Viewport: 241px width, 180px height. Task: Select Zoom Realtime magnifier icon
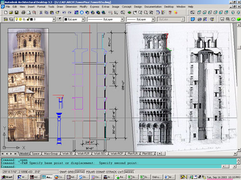coord(140,12)
